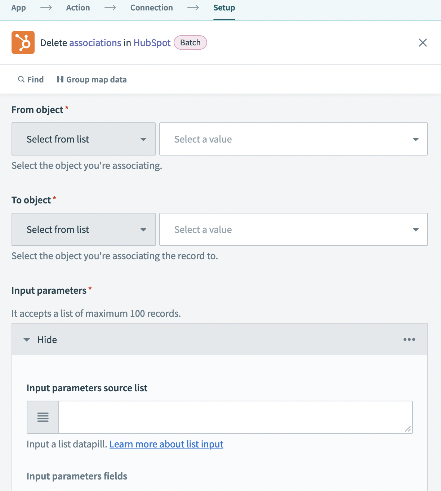Click the Group map data icon
The width and height of the screenshot is (441, 491).
coord(60,79)
